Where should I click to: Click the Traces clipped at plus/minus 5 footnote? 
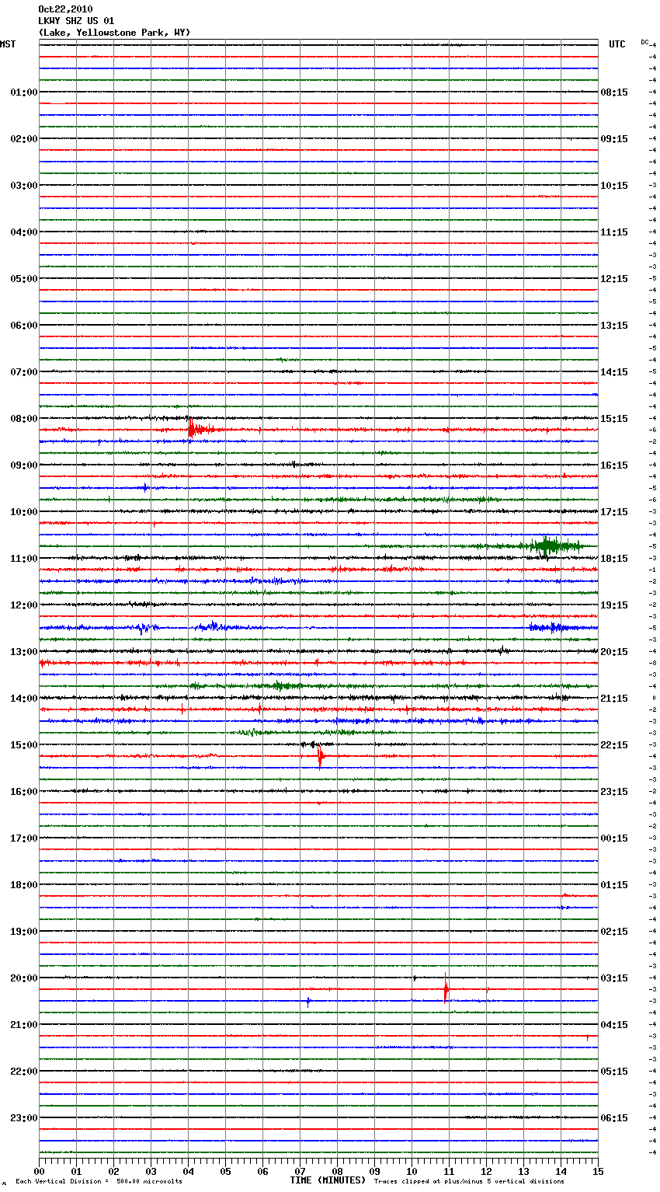pyautogui.click(x=469, y=1181)
